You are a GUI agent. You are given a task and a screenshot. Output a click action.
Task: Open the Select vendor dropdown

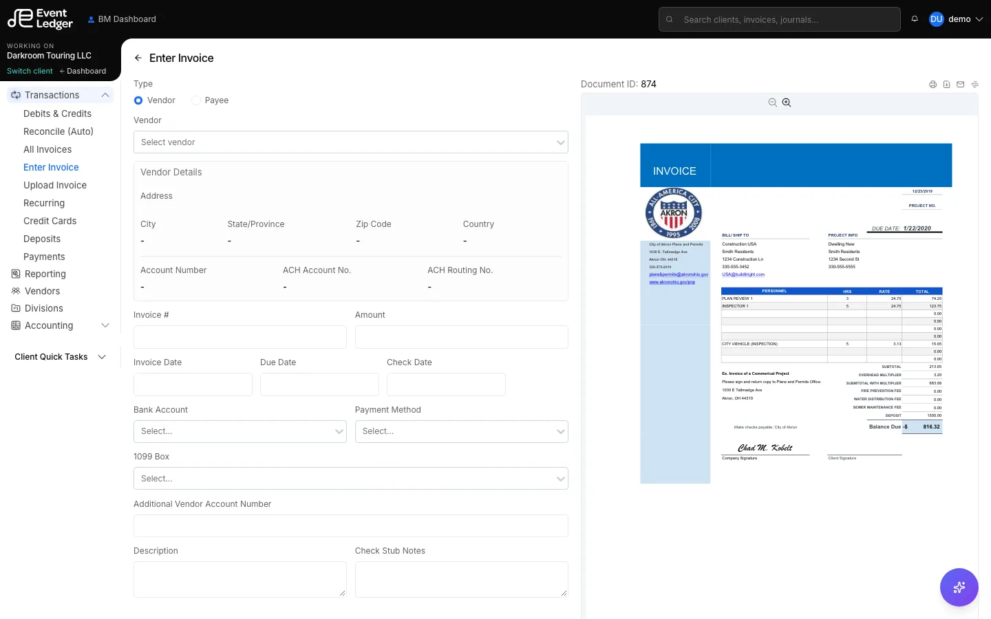351,142
